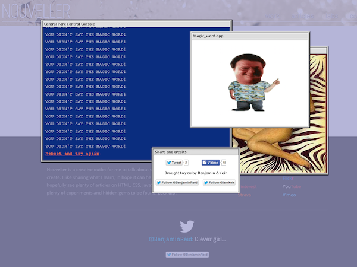This screenshot has width=357, height=267.
Task: Click the large Twitter bird icon
Action: click(187, 226)
